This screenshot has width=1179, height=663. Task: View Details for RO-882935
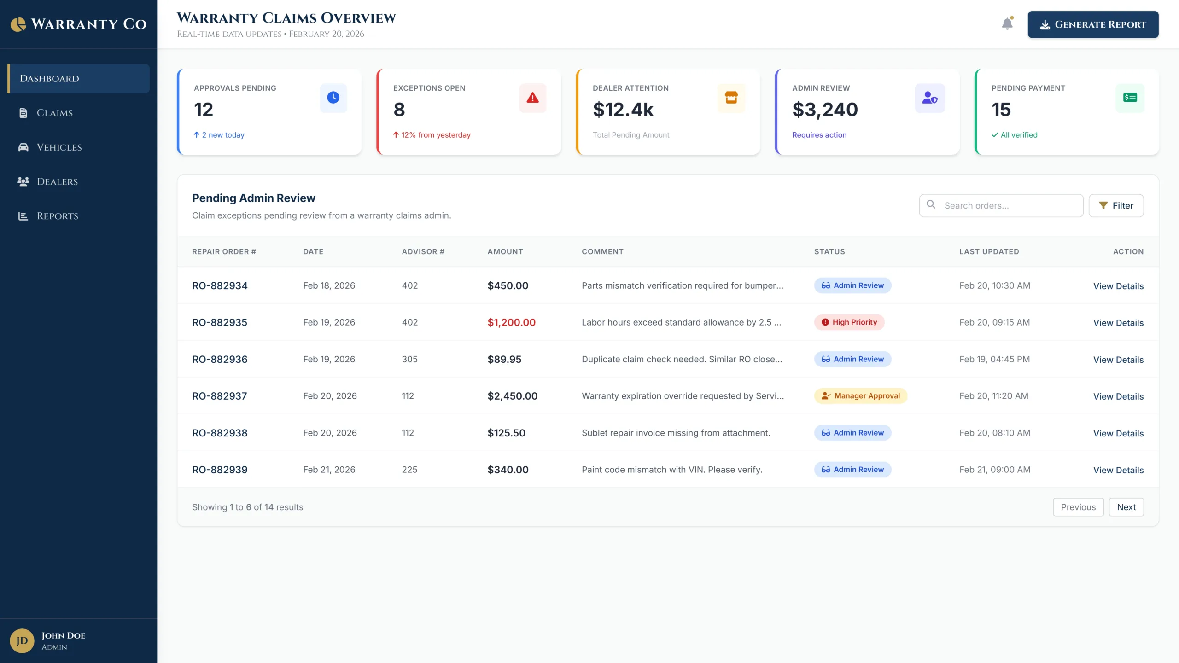point(1118,323)
